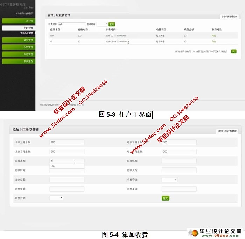Image resolution: width=245 pixels, height=239 pixels.
Task: Focus the 收费事由 input field
Action: pyautogui.click(x=179, y=189)
